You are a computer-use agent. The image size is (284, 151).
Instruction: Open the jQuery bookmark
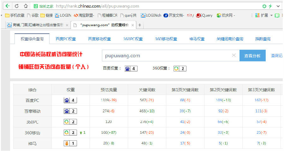point(204,15)
